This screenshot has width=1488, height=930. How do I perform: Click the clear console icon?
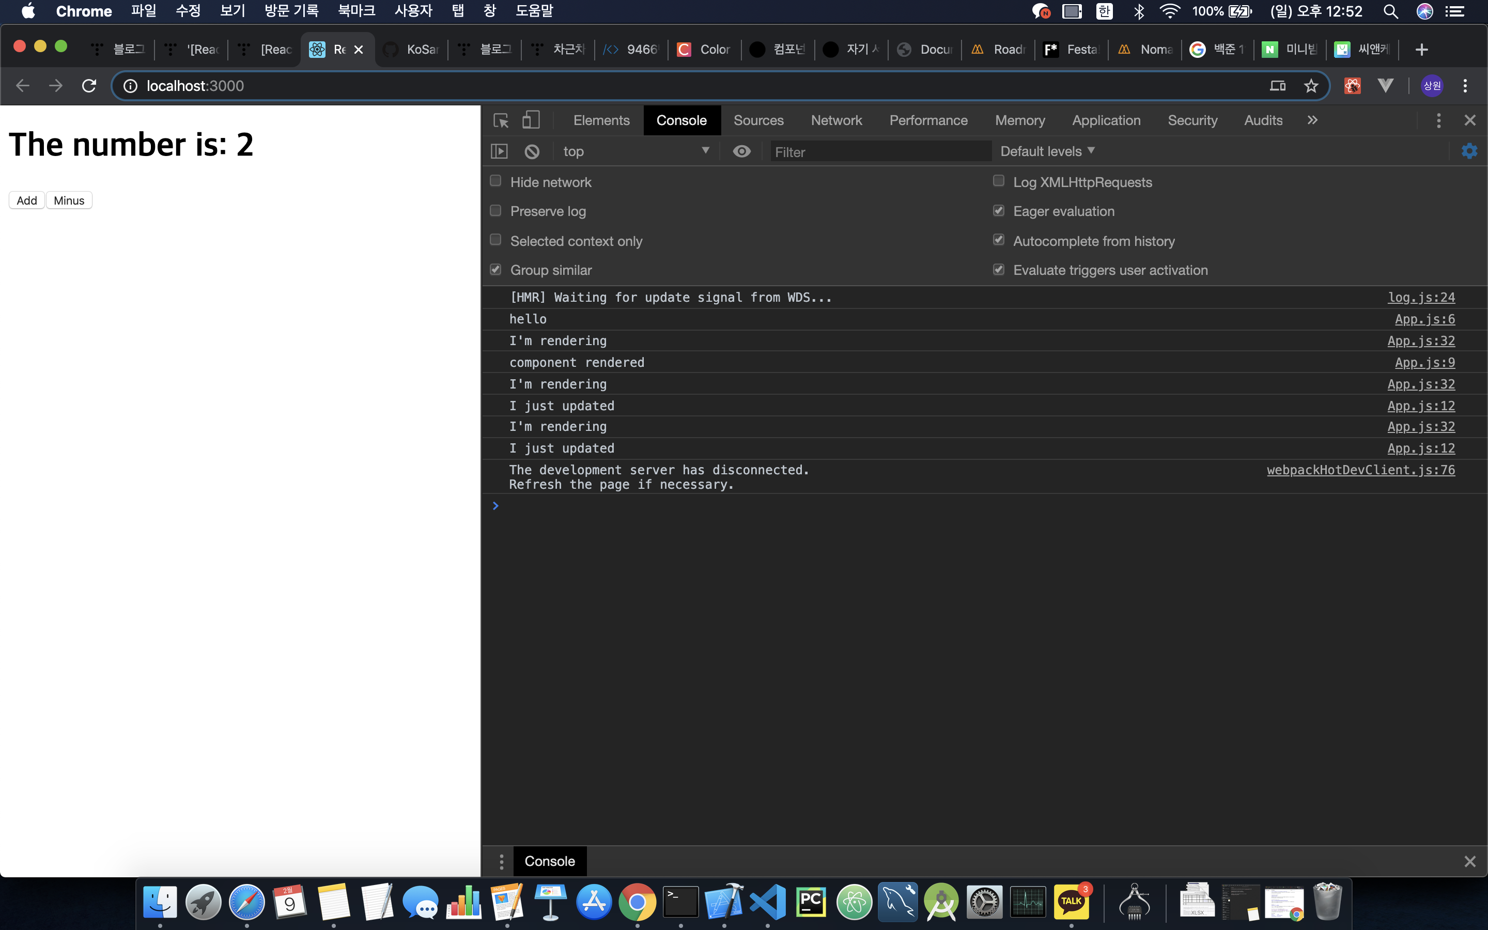[x=532, y=151]
